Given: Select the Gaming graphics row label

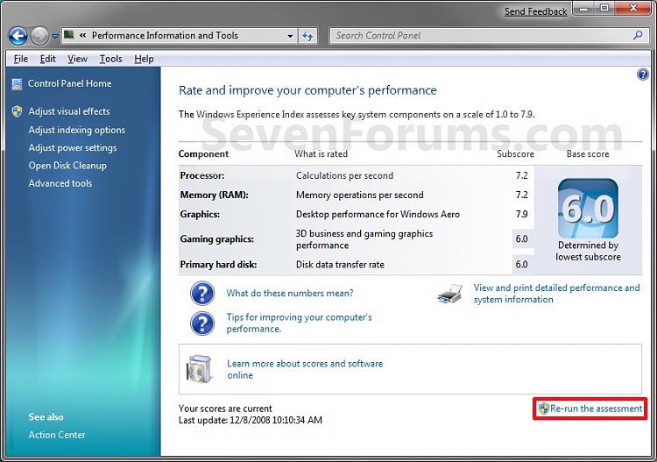Looking at the screenshot, I should pyautogui.click(x=216, y=239).
